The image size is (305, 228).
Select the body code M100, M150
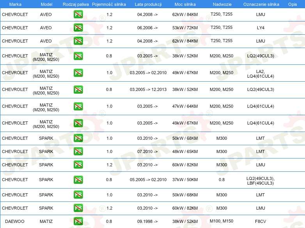(222, 221)
